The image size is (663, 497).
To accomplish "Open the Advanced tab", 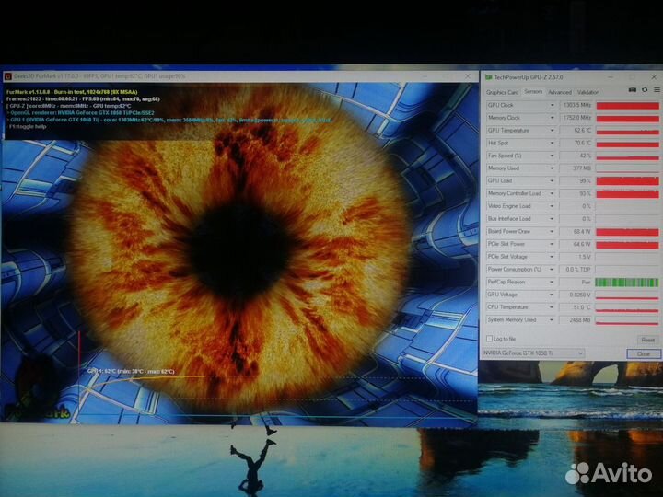I will tap(559, 92).
